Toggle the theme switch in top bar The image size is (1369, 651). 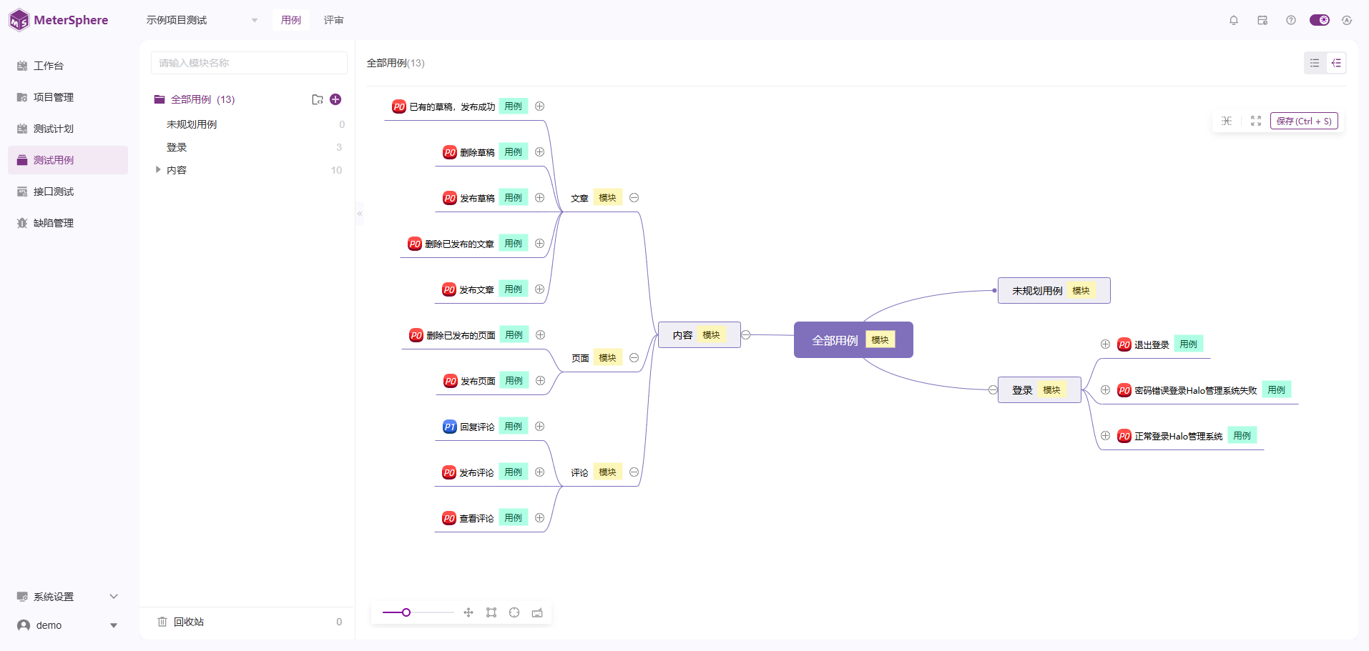1319,20
